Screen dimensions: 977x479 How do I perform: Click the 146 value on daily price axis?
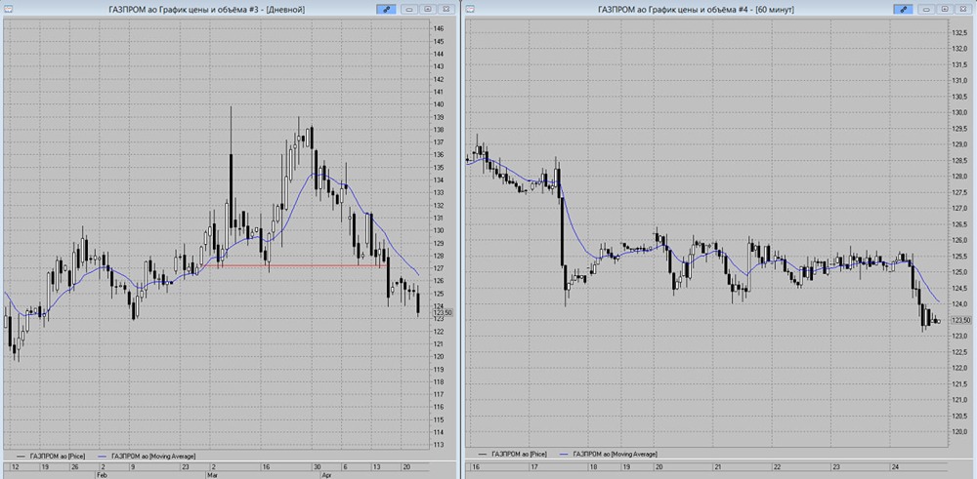pyautogui.click(x=439, y=28)
